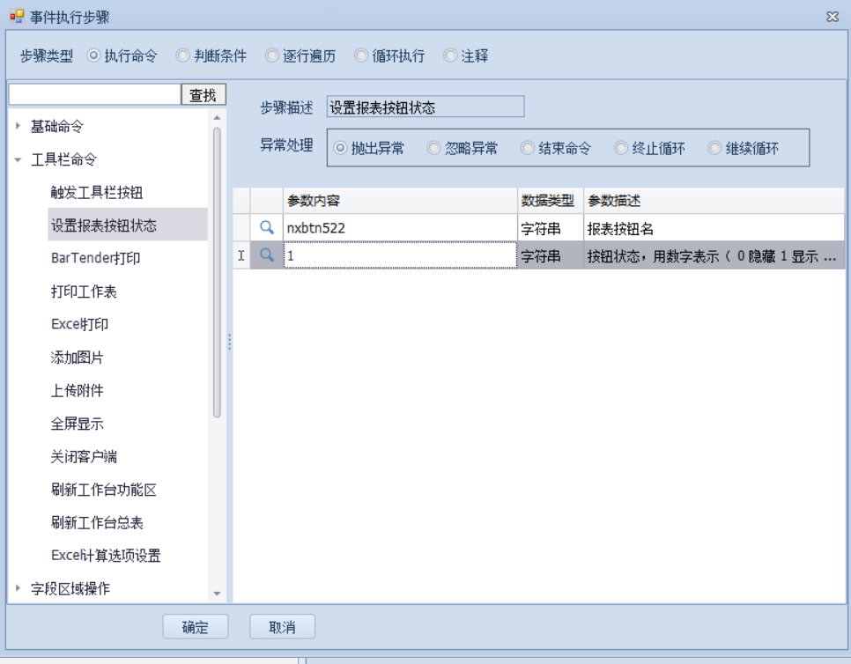Click magnifier icon in second parameter row
Screen dimensions: 851x664
click(x=266, y=256)
